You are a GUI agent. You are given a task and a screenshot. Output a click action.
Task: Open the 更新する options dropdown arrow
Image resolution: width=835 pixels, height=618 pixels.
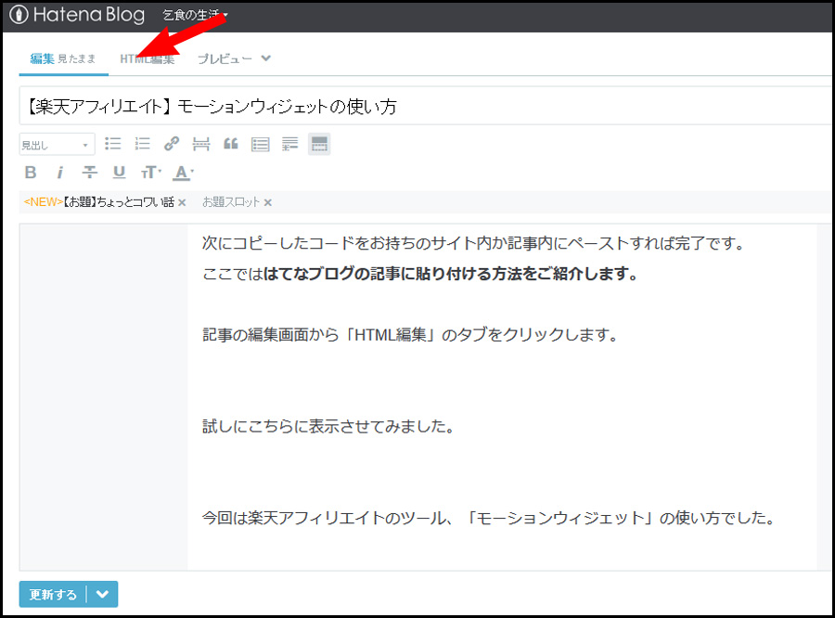pos(102,594)
